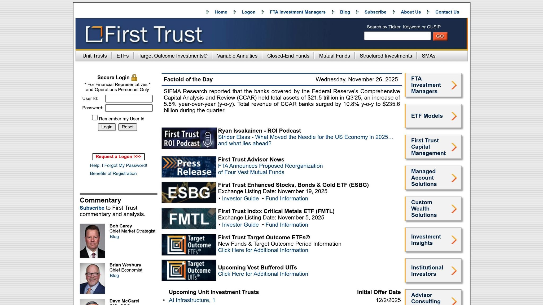Open Bob Carey's profile photo
The height and width of the screenshot is (305, 543).
[93, 241]
